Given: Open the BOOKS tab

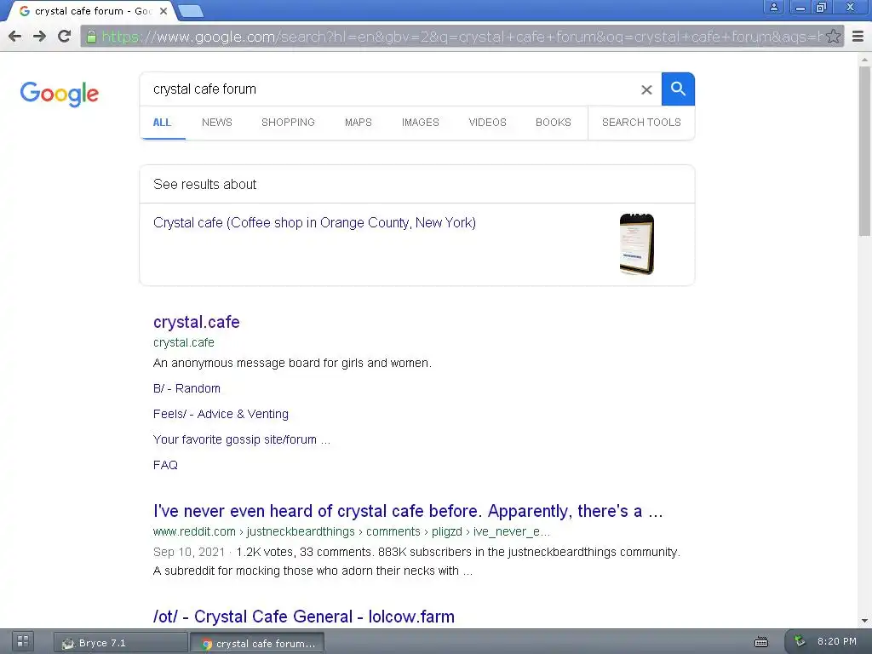Looking at the screenshot, I should point(554,123).
